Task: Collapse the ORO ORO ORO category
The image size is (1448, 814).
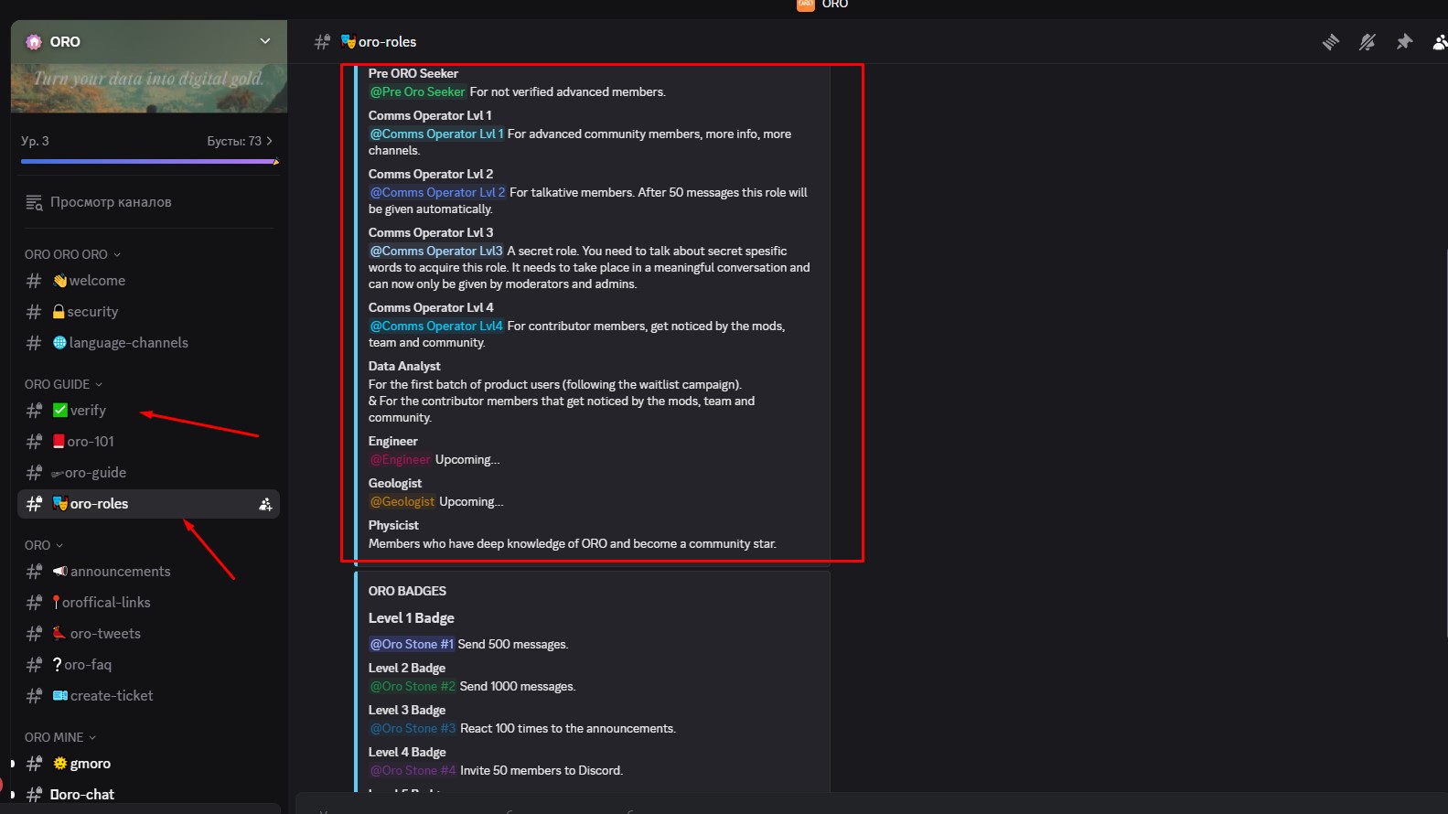Action: 72,254
